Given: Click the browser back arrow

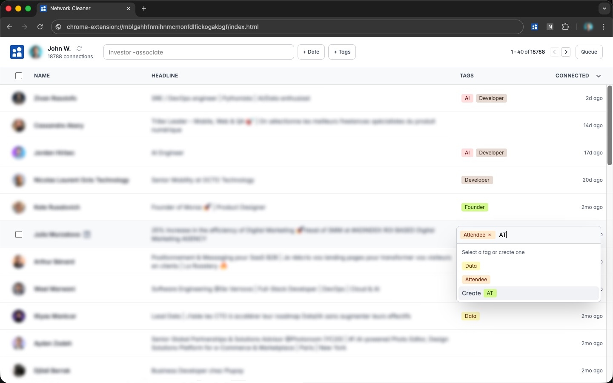Looking at the screenshot, I should [x=10, y=27].
